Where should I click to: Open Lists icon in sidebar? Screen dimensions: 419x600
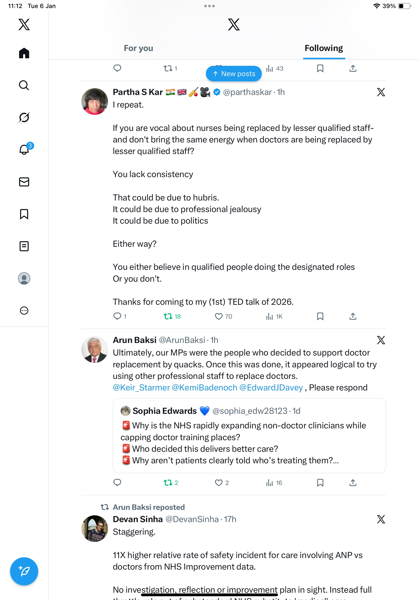click(24, 246)
